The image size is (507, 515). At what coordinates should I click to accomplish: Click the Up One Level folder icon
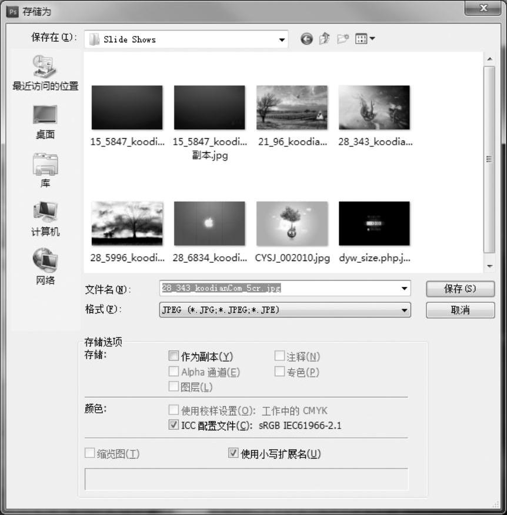point(324,39)
